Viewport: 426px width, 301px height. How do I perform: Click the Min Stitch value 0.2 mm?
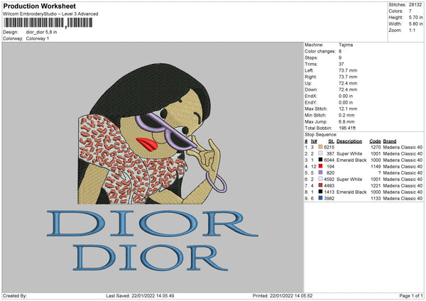coord(346,115)
